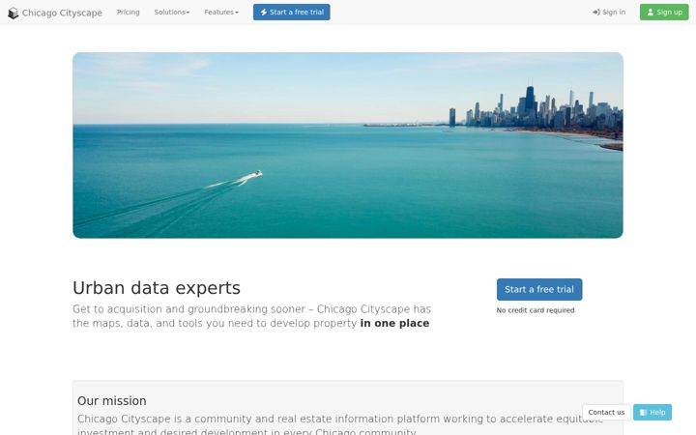Image resolution: width=696 pixels, height=435 pixels.
Task: Open the Contact us button
Action: coord(606,413)
